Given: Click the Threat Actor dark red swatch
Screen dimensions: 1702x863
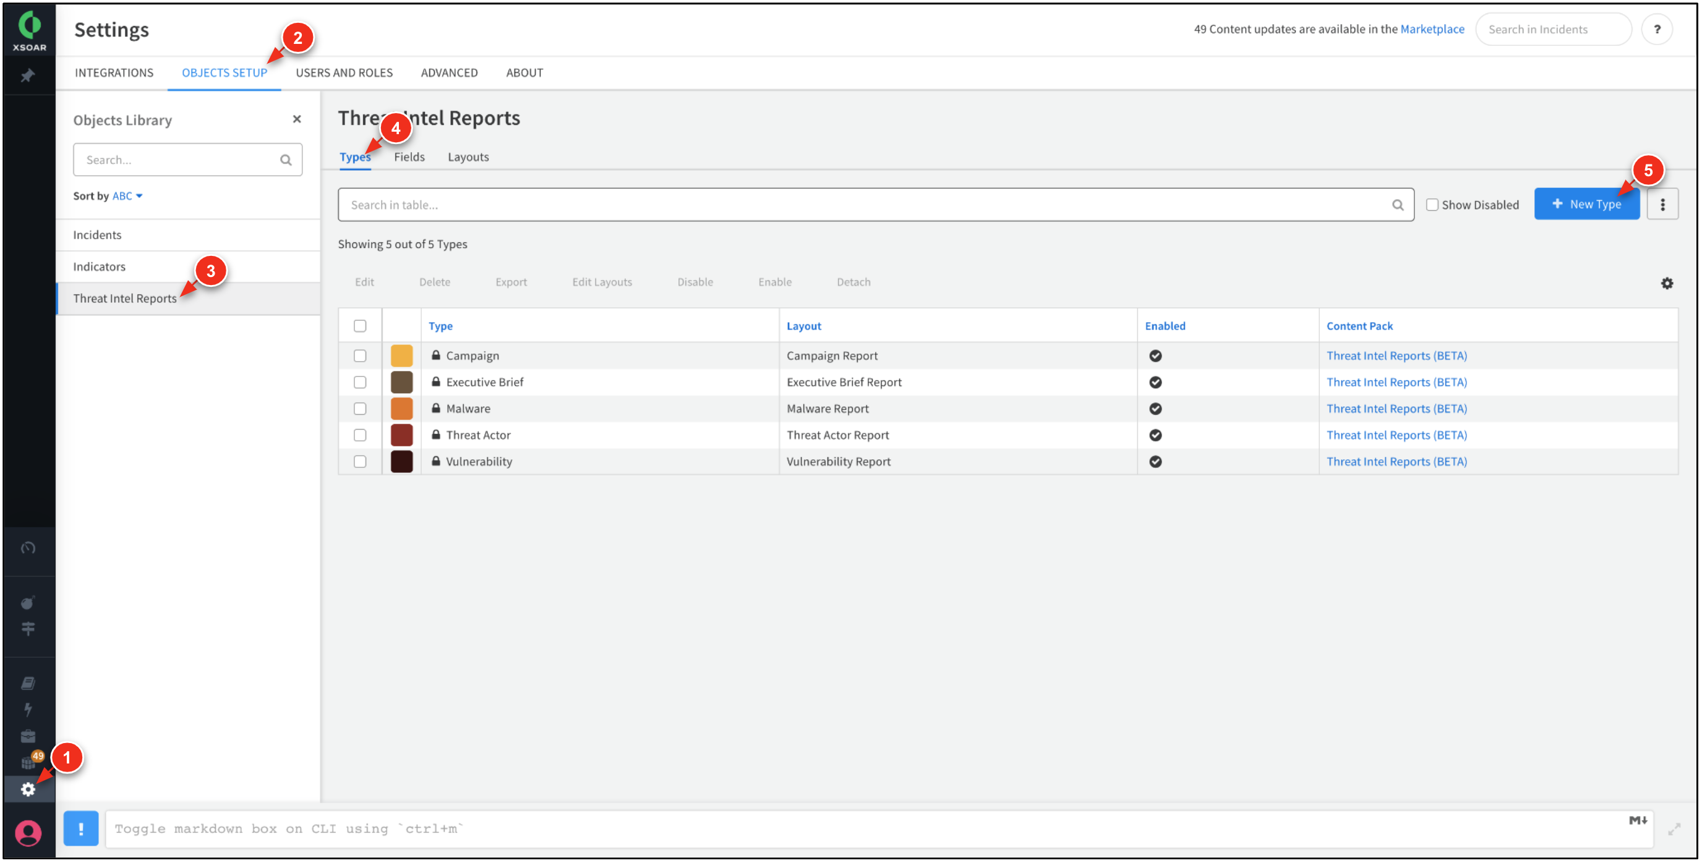Looking at the screenshot, I should 402,435.
